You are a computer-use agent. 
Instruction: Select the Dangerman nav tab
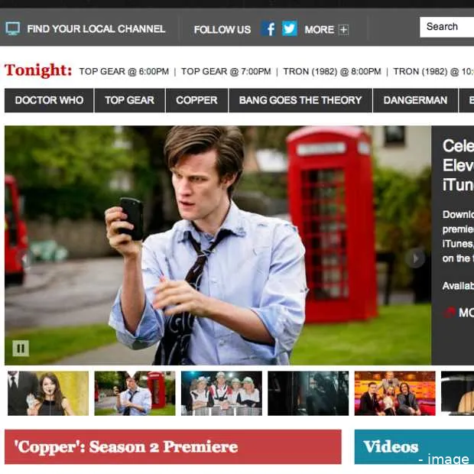tap(415, 100)
